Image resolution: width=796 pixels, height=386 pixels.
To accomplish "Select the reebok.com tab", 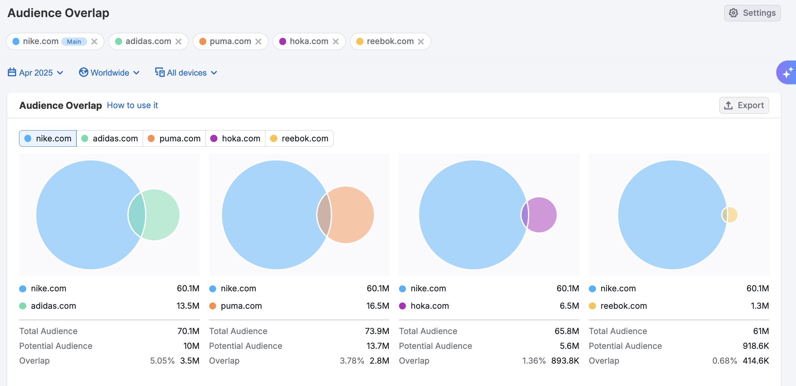I will coord(299,138).
